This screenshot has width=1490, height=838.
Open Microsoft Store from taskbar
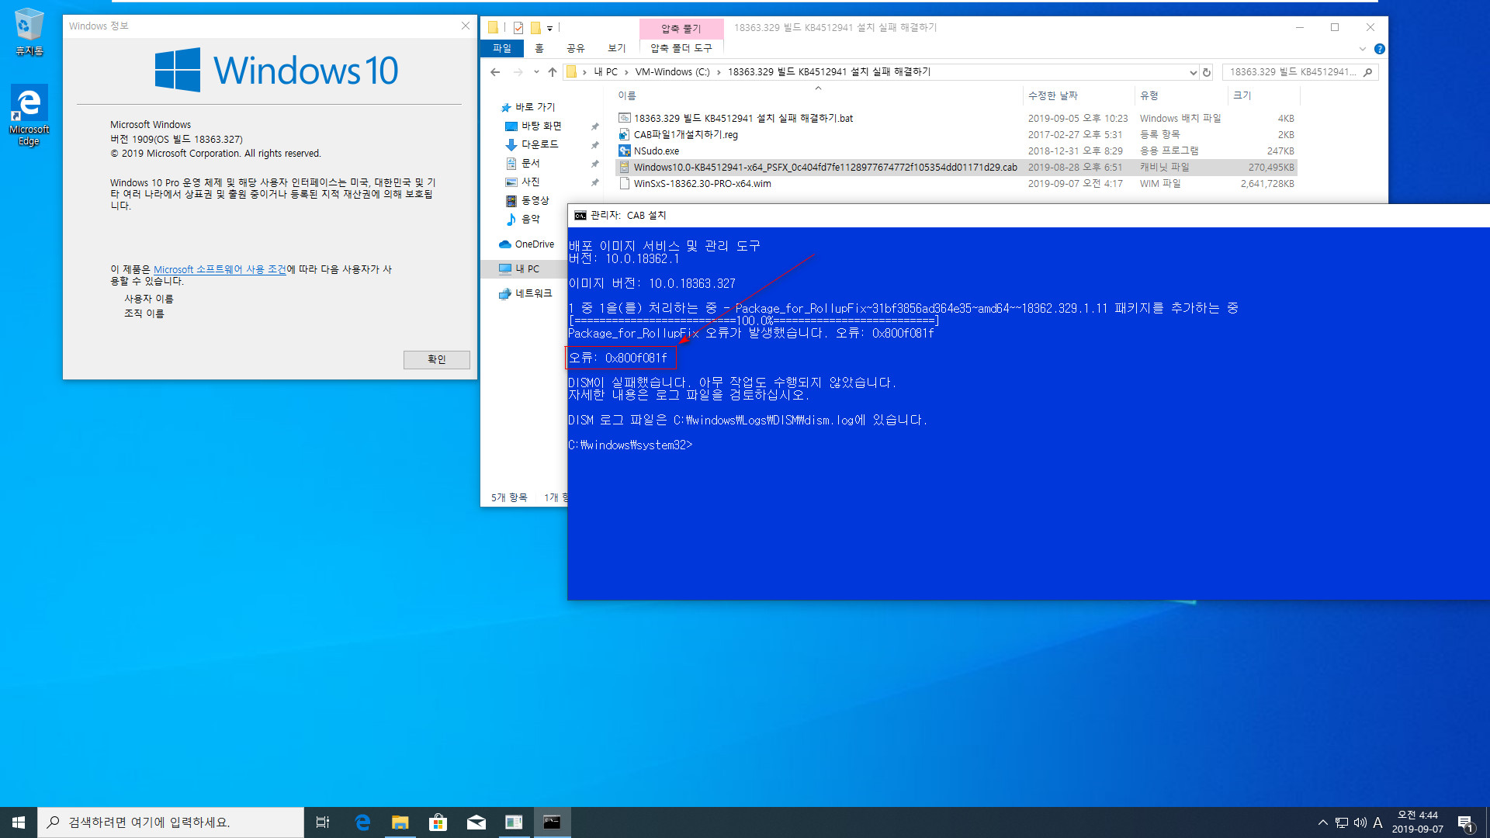438,822
